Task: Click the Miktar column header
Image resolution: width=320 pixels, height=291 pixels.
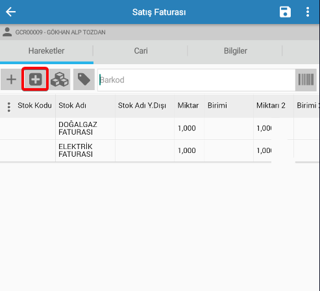Action: point(189,106)
